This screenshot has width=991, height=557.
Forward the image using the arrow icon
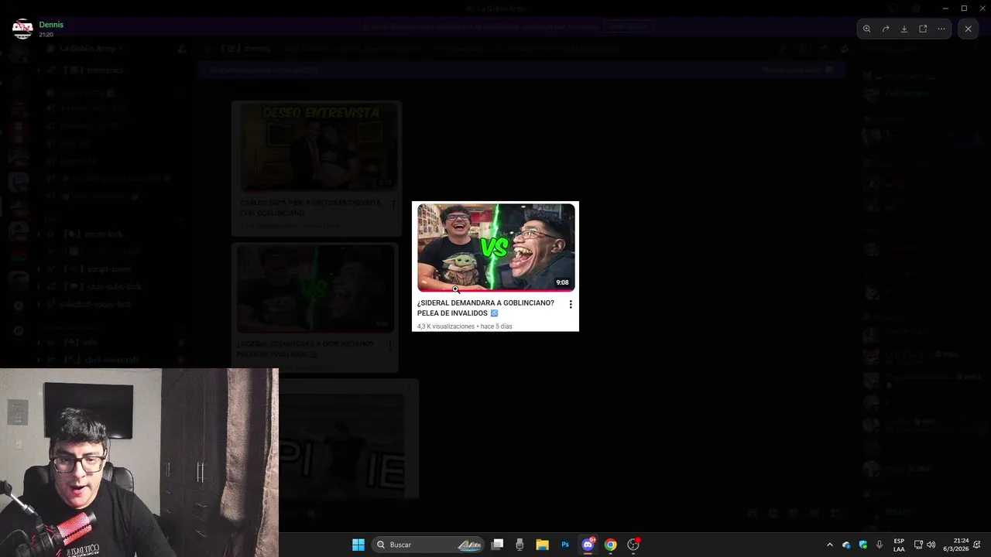coord(886,29)
